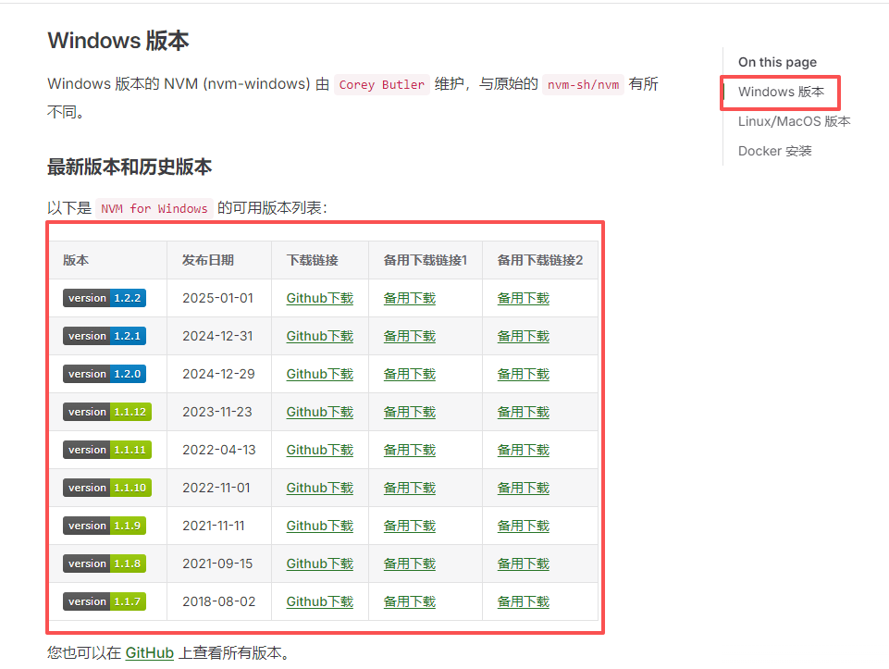Click 备用下载链接2 link for version 1.2.0

(x=524, y=374)
